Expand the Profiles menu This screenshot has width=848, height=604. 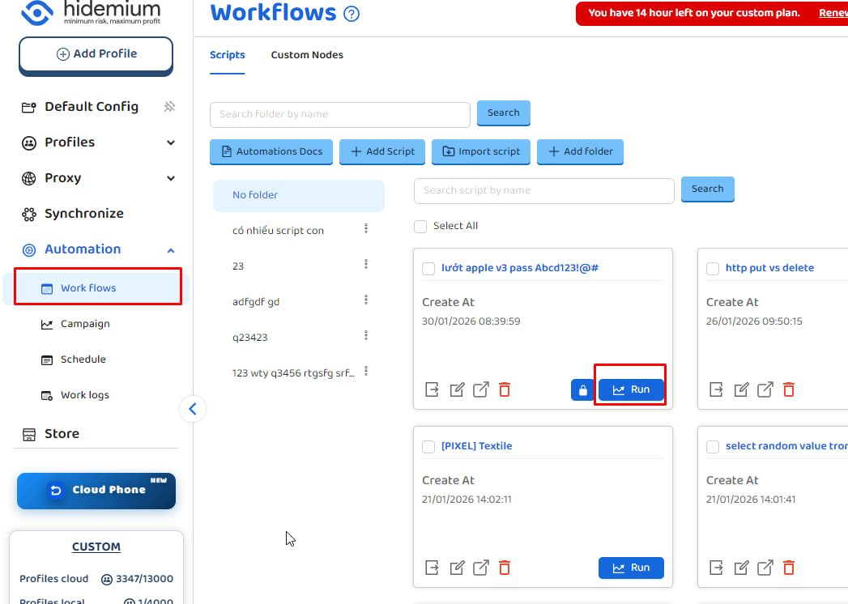click(170, 142)
